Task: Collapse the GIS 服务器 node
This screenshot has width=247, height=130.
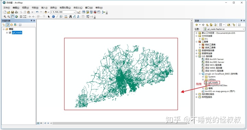Action: (197, 56)
